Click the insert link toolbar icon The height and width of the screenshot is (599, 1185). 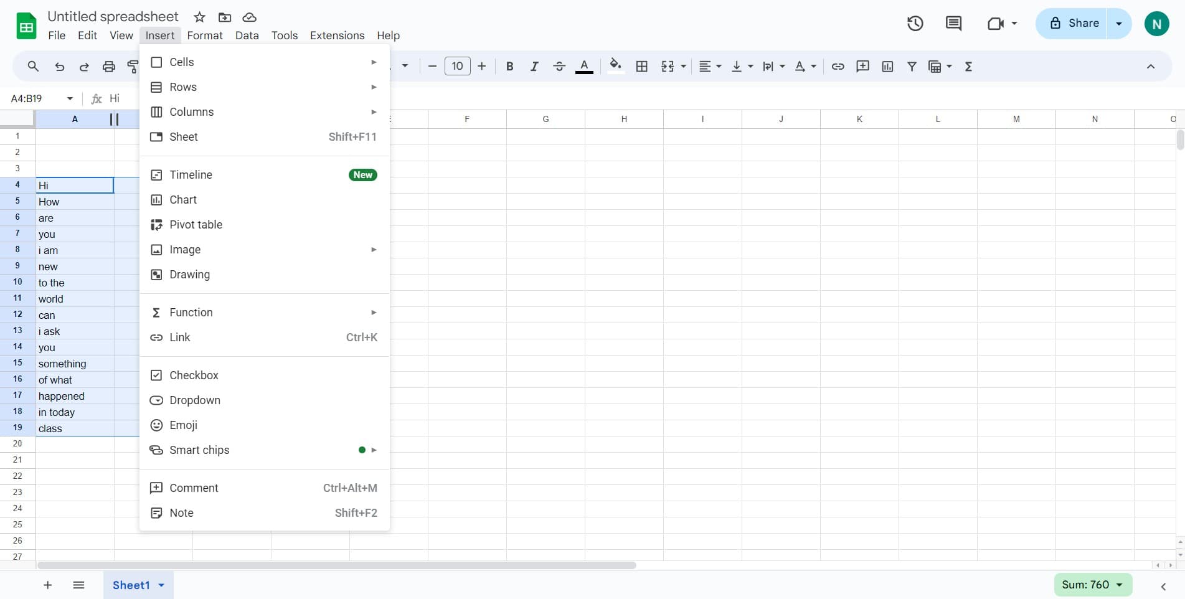pyautogui.click(x=838, y=67)
